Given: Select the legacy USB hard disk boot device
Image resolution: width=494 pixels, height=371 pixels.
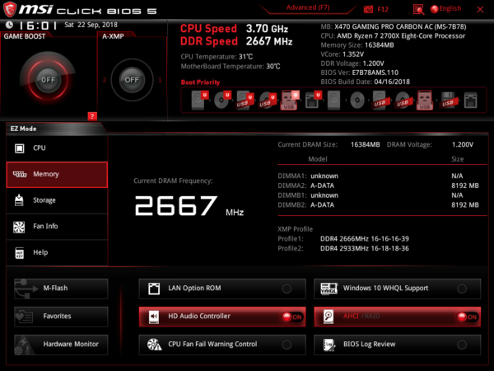Looking at the screenshot, I should (380, 101).
